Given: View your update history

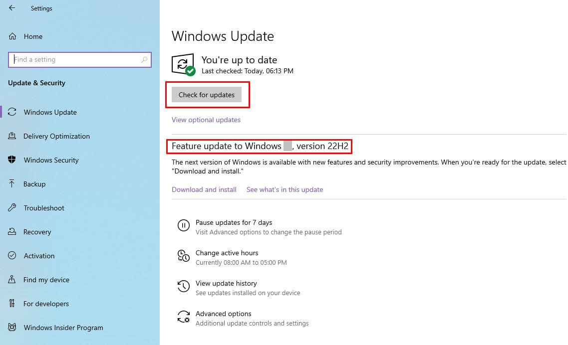Looking at the screenshot, I should [x=226, y=283].
